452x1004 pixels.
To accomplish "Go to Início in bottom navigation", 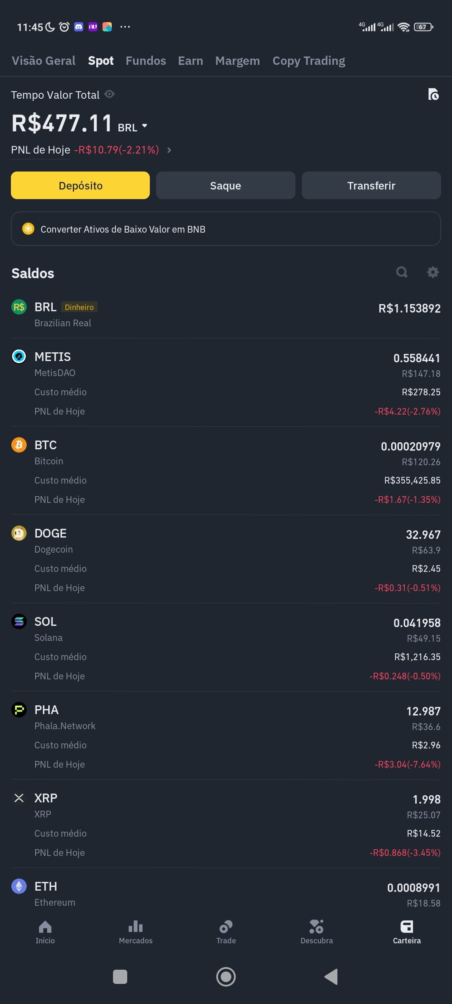I will click(45, 932).
